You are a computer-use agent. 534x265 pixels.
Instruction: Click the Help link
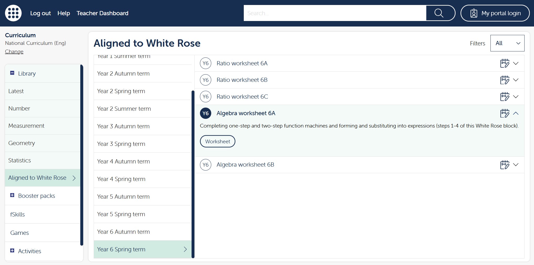tap(64, 13)
